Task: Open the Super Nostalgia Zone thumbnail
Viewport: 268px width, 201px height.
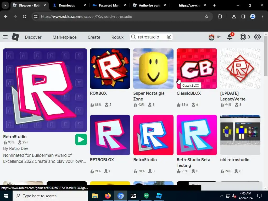Action: pyautogui.click(x=153, y=69)
